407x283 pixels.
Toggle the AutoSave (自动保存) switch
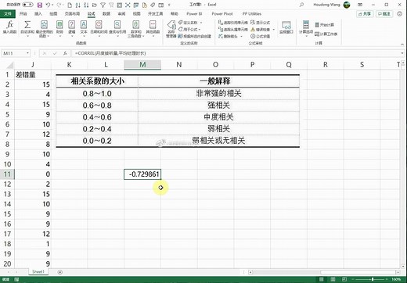27,5
